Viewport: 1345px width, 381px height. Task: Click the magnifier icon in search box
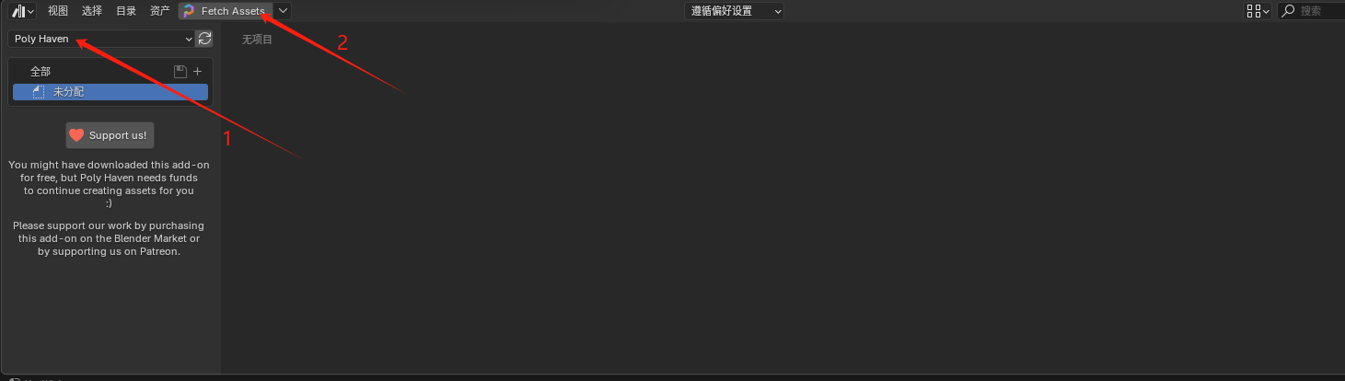pyautogui.click(x=1289, y=11)
